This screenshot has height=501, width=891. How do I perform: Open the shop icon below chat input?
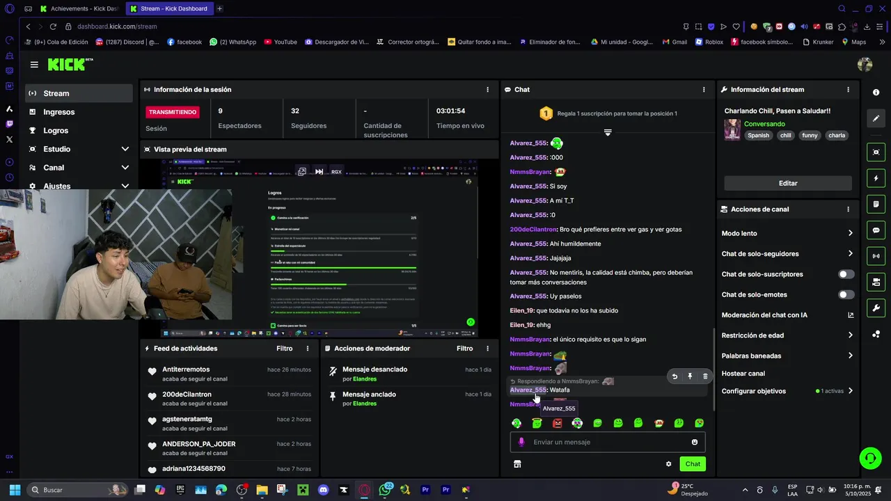517,464
